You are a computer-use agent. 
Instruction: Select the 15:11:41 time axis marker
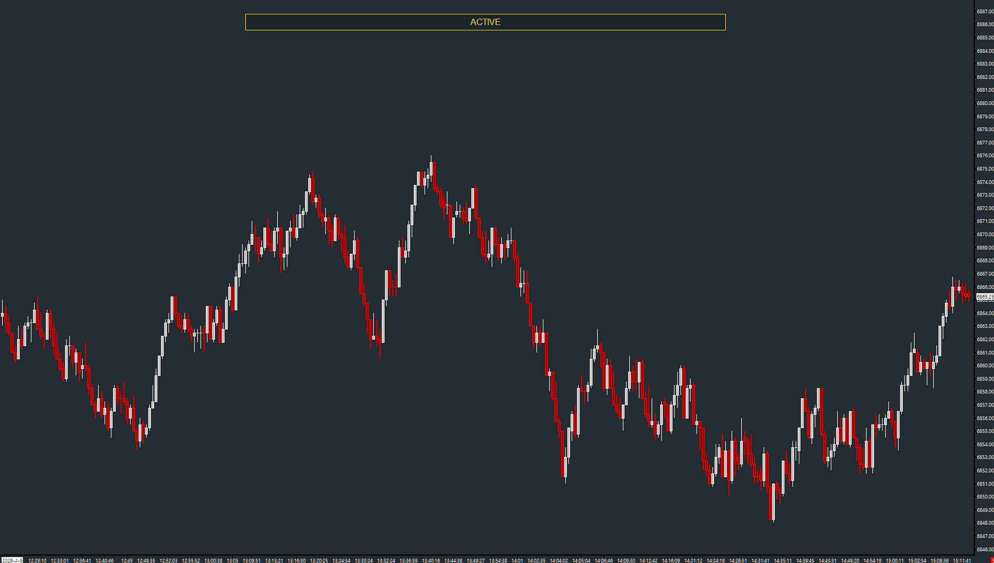[962, 560]
